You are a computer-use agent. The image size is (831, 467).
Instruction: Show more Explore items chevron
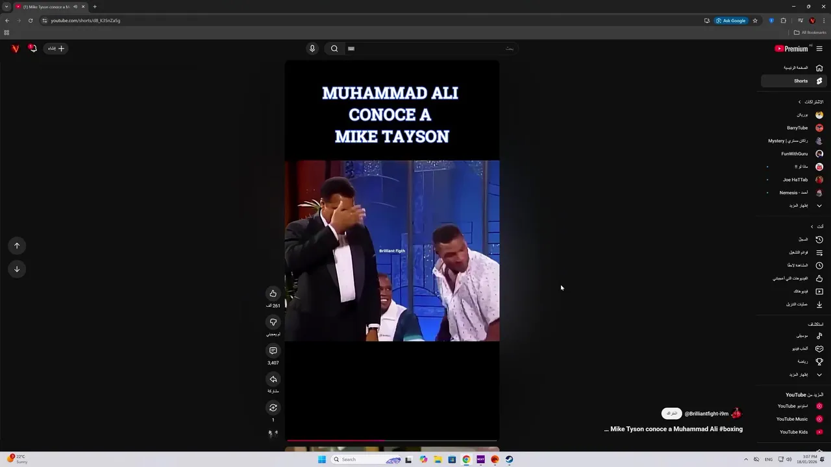click(819, 374)
